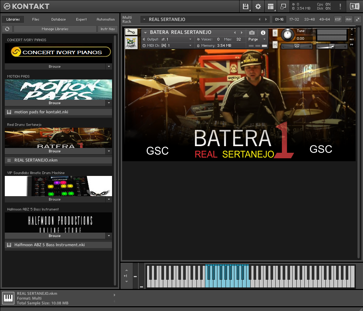Viewport: 363px width, 311px height.
Task: Select motion pads for kontakt.nki file
Action: [x=58, y=112]
